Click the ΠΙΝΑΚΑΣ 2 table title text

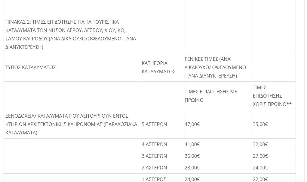[x=71, y=34]
